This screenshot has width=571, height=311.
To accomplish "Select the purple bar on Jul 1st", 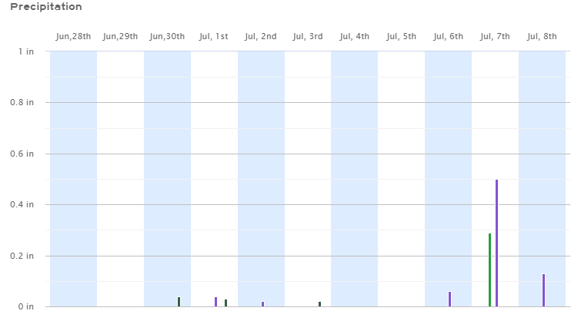I will 215,302.
